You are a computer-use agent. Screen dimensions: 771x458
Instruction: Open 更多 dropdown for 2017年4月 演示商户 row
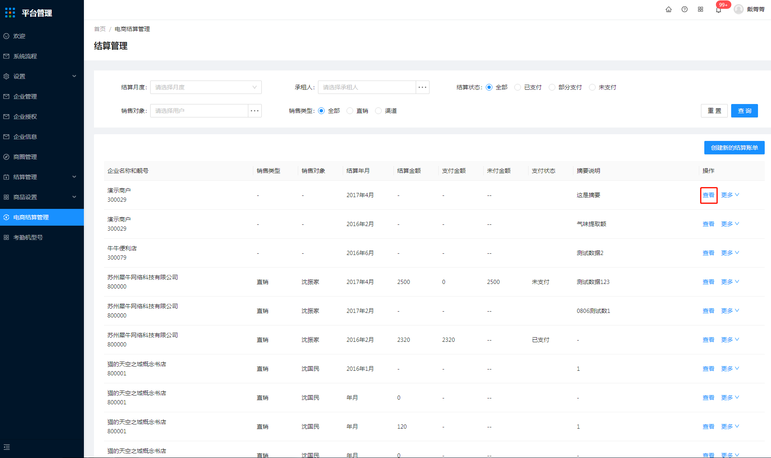pyautogui.click(x=730, y=195)
